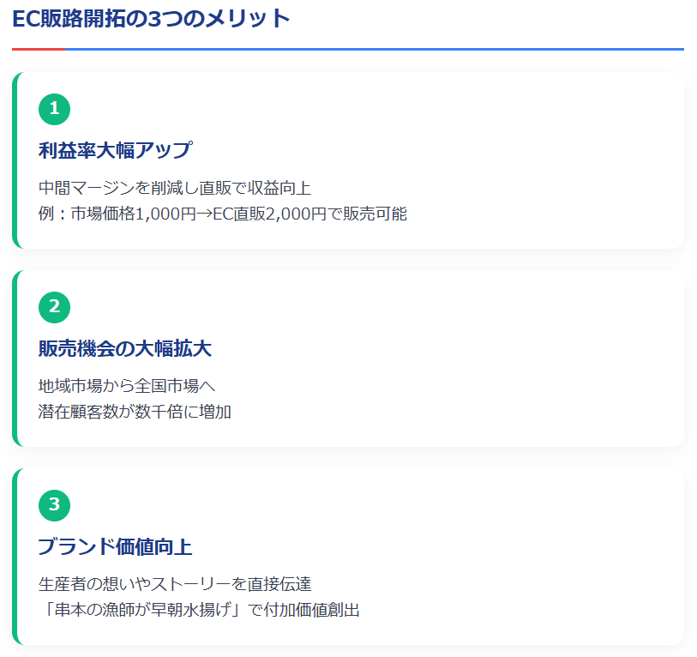Click green left border of first card
The width and height of the screenshot is (697, 657).
15,160
